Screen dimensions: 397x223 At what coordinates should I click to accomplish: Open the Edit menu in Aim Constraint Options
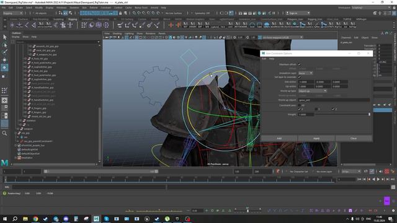pos(264,59)
